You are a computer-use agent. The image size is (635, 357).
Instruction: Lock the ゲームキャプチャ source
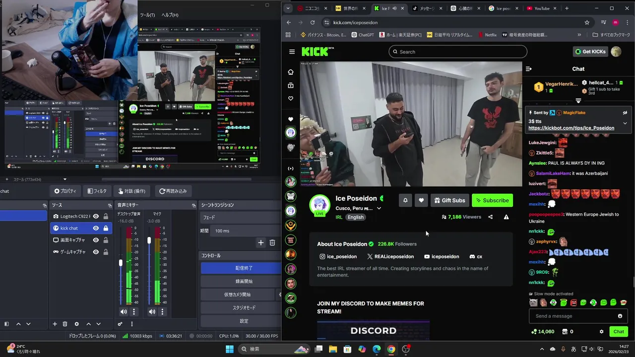[x=106, y=252]
